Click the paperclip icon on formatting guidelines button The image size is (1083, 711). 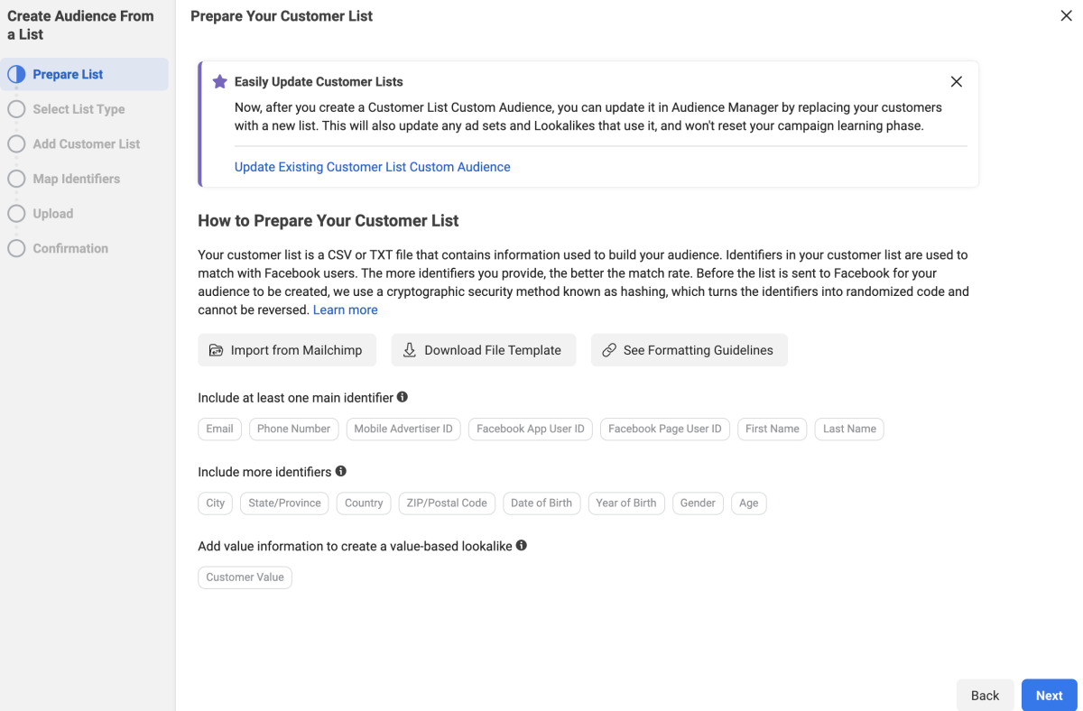click(607, 349)
